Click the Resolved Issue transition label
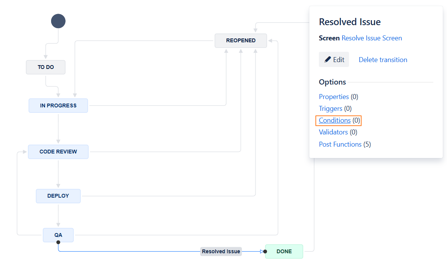The image size is (447, 262). tap(221, 251)
